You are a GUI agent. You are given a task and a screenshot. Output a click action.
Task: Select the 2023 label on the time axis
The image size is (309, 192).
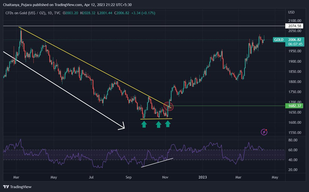tap(203, 177)
